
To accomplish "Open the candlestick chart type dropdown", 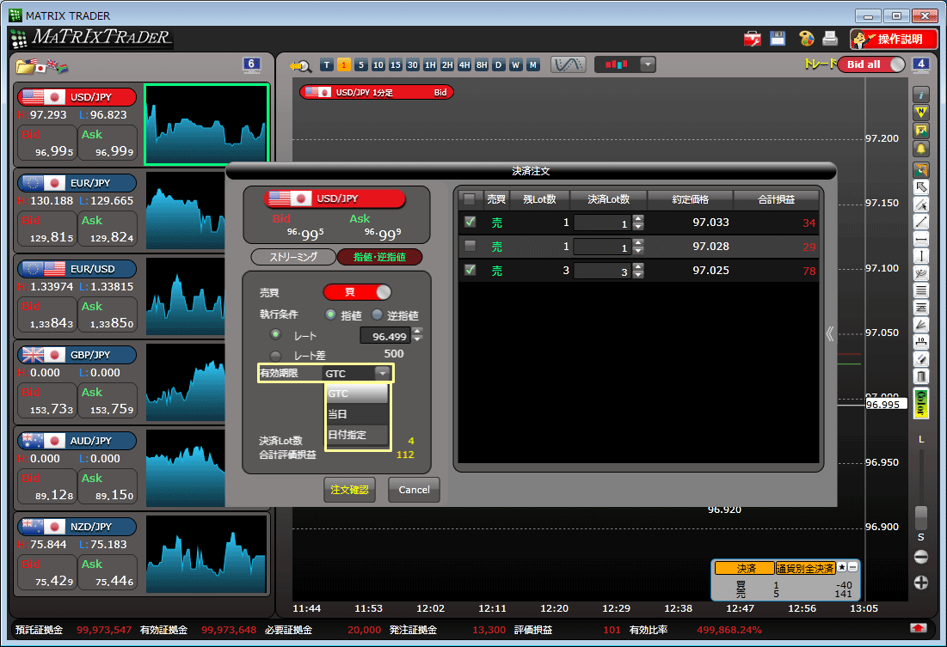I will 648,64.
